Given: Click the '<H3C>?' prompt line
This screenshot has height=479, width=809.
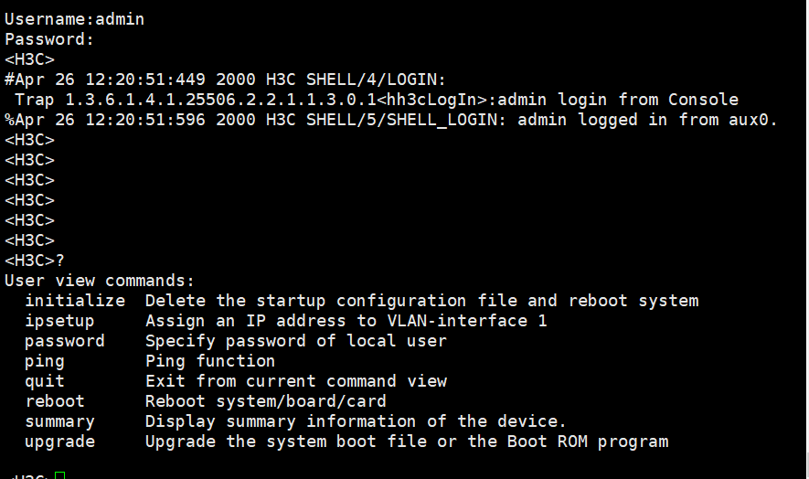Looking at the screenshot, I should pyautogui.click(x=35, y=261).
